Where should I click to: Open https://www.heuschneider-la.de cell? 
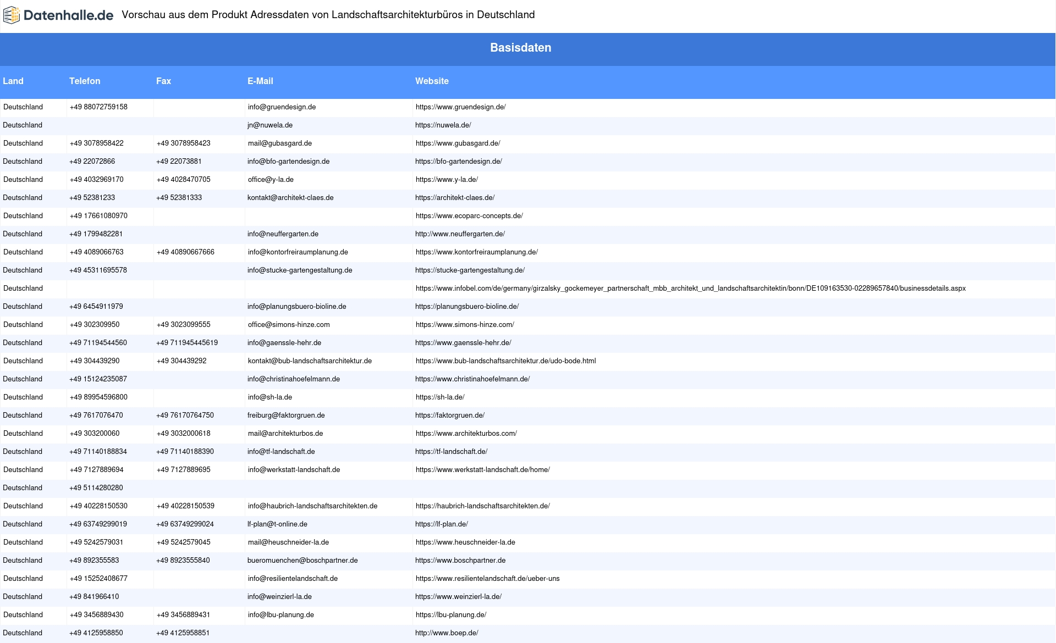[x=465, y=542]
